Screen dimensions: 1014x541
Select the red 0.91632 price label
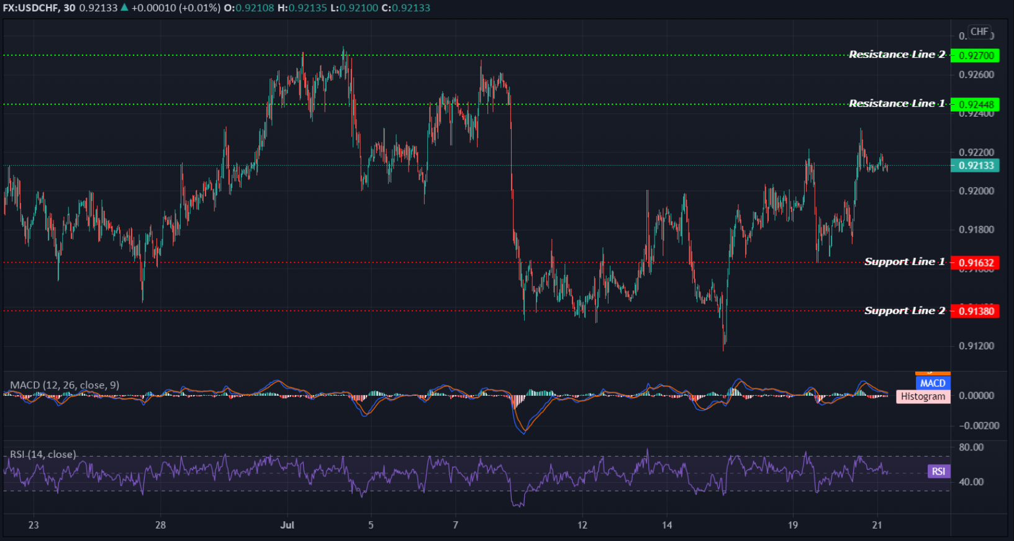point(975,262)
